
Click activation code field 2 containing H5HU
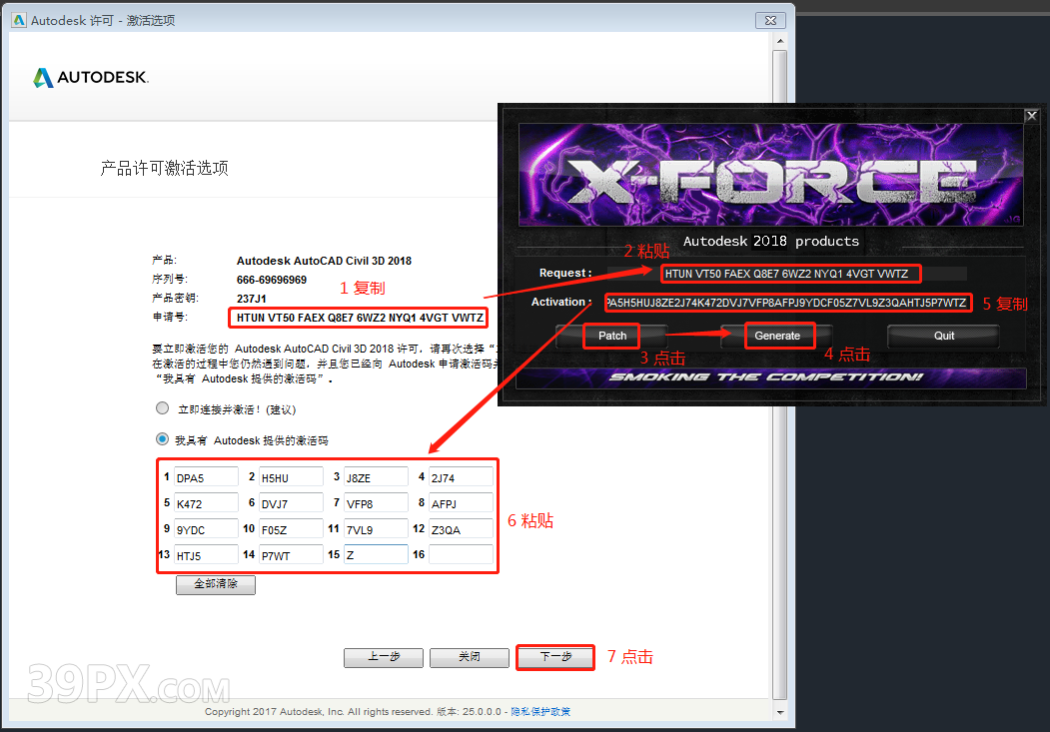[x=291, y=477]
